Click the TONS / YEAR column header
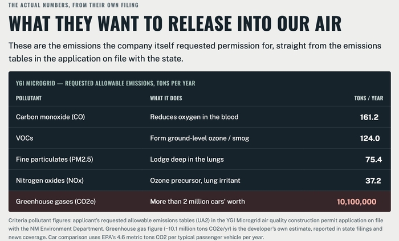The height and width of the screenshot is (241, 399). pos(369,98)
